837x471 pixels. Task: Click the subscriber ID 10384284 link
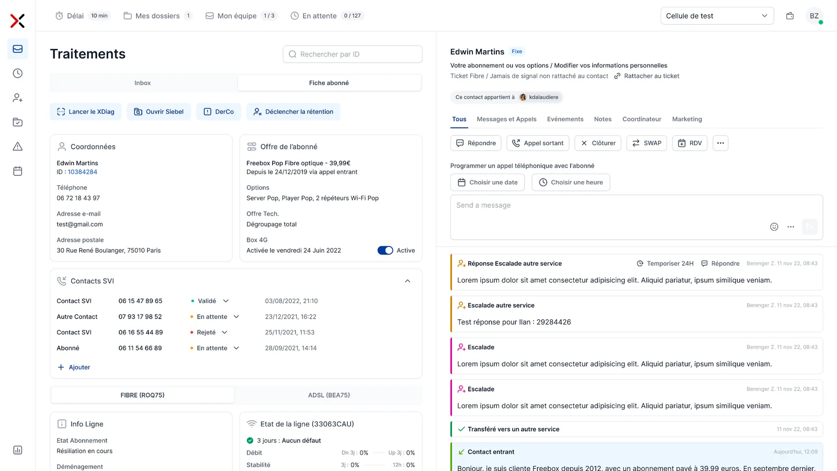[x=82, y=172]
